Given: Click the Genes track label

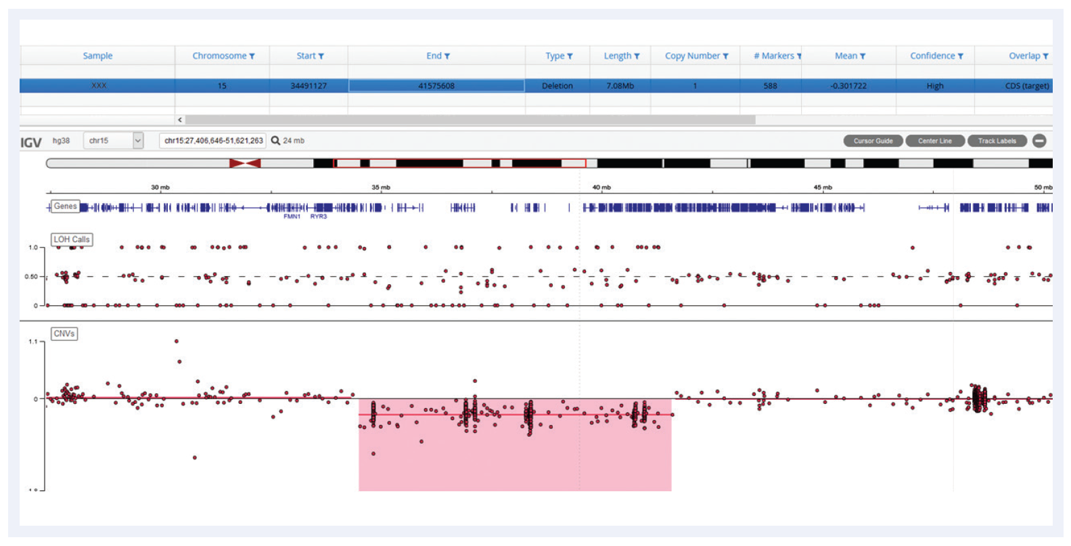Looking at the screenshot, I should tap(65, 206).
